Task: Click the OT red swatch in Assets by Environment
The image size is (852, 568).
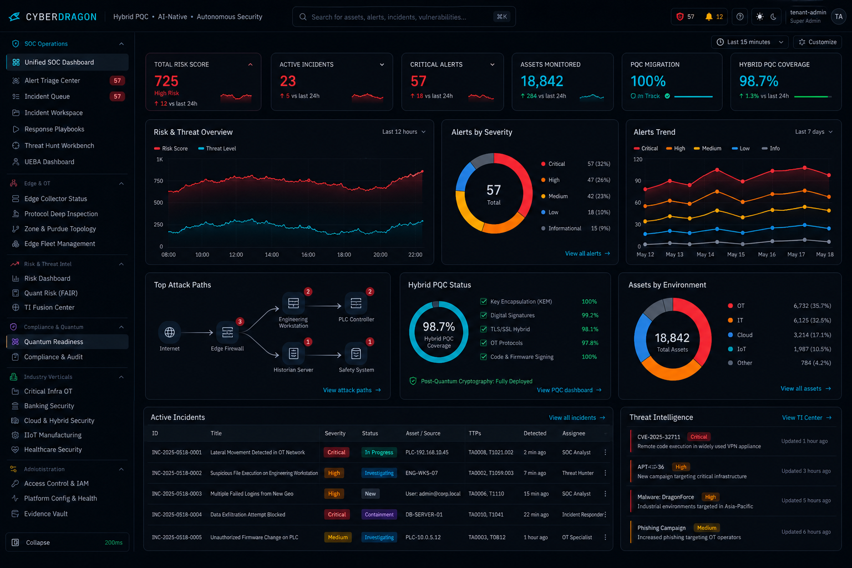Action: (x=731, y=306)
